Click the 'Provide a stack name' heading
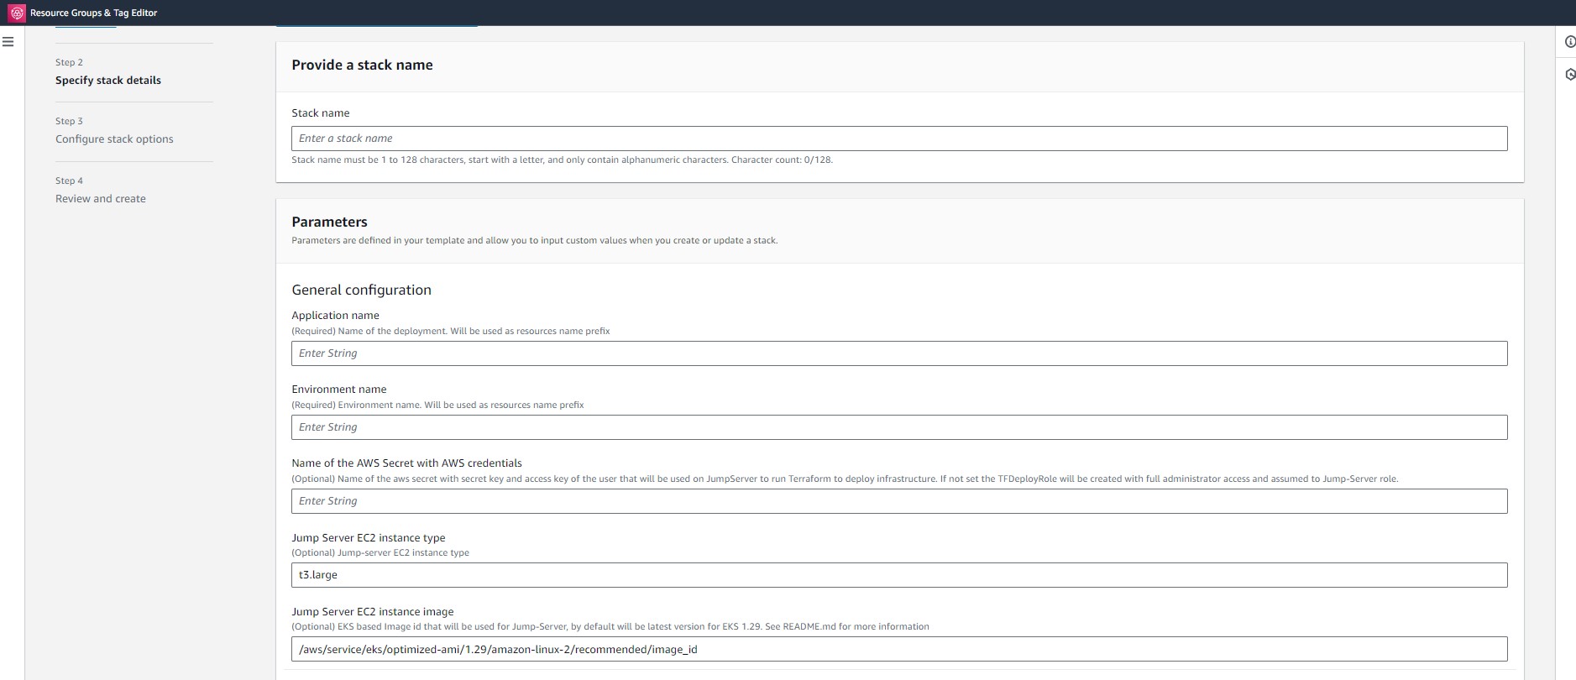This screenshot has width=1576, height=680. point(362,65)
